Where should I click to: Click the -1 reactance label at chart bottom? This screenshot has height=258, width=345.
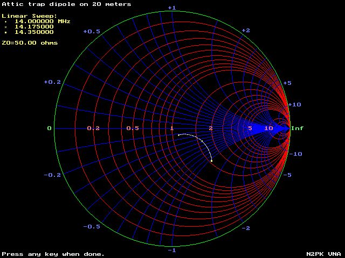pos(172,250)
